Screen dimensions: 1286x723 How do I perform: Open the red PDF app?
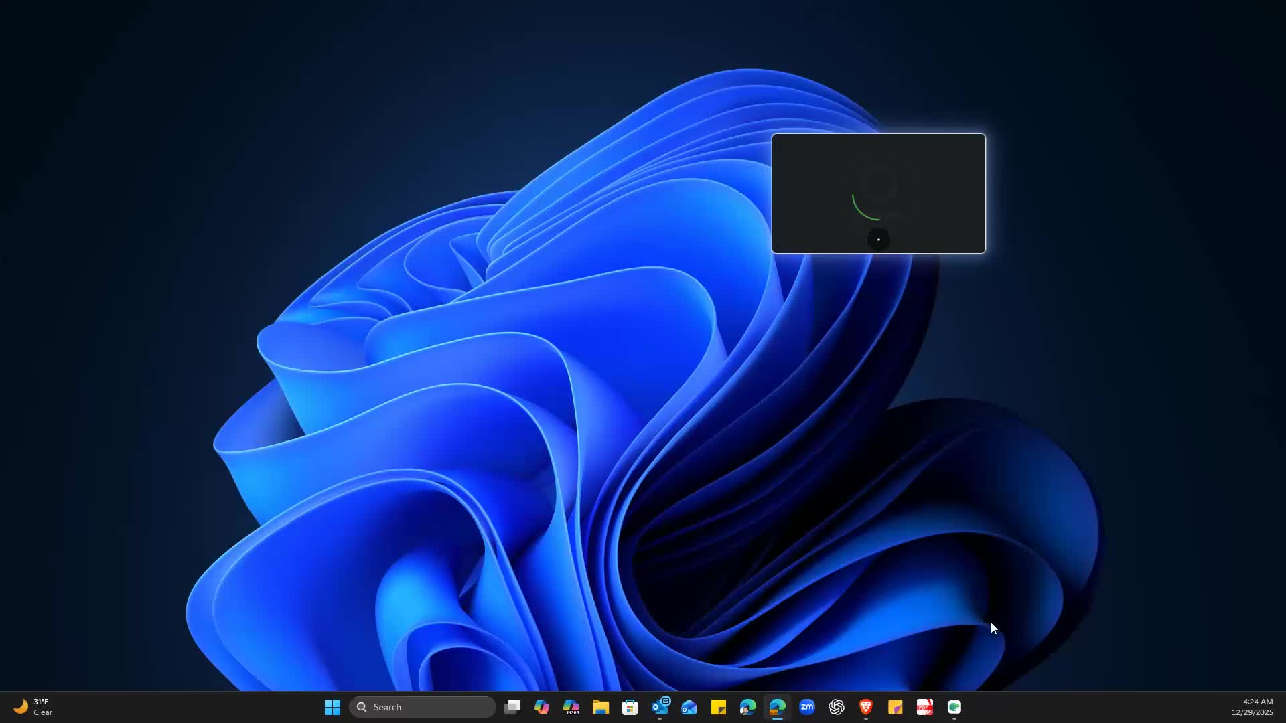coord(925,707)
